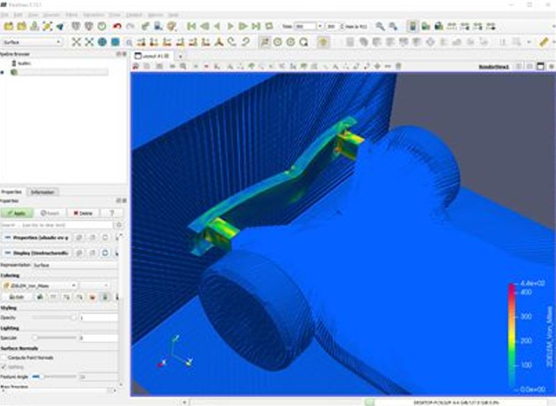
Task: Open the Surface representation dropdown in toolbar
Action: coord(32,42)
